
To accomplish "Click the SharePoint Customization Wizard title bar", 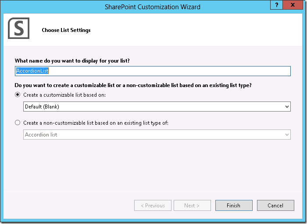I will coord(153,7).
